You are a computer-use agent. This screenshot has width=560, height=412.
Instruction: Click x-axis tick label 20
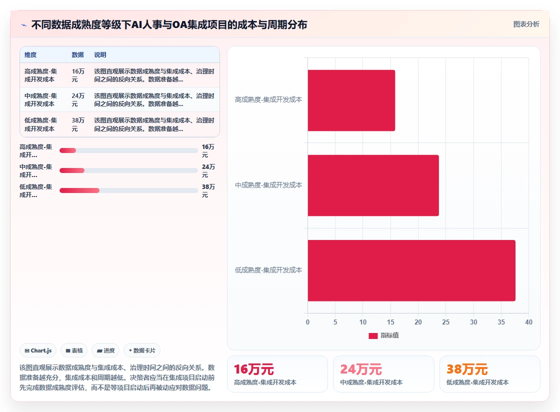pos(418,322)
